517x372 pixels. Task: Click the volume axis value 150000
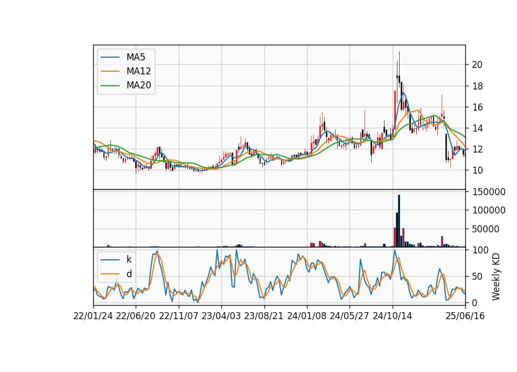tap(488, 192)
